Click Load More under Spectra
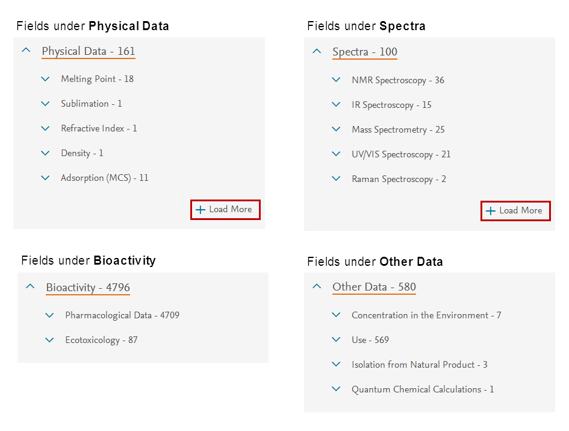 pos(515,210)
